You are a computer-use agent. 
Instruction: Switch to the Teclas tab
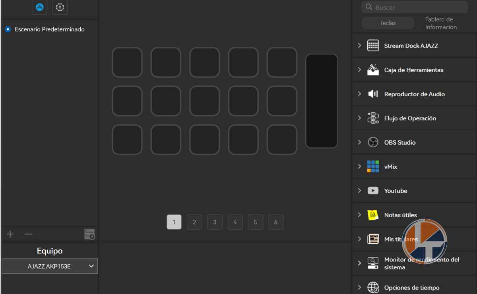388,23
